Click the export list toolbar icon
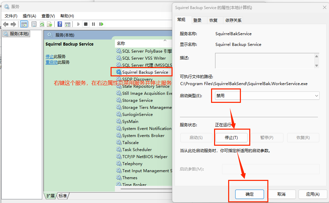Screen dimensions: 329x203 coord(49,24)
